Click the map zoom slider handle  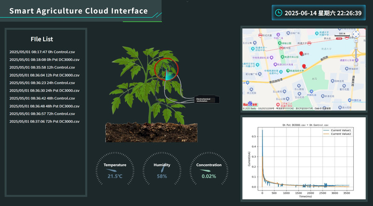click(356, 48)
